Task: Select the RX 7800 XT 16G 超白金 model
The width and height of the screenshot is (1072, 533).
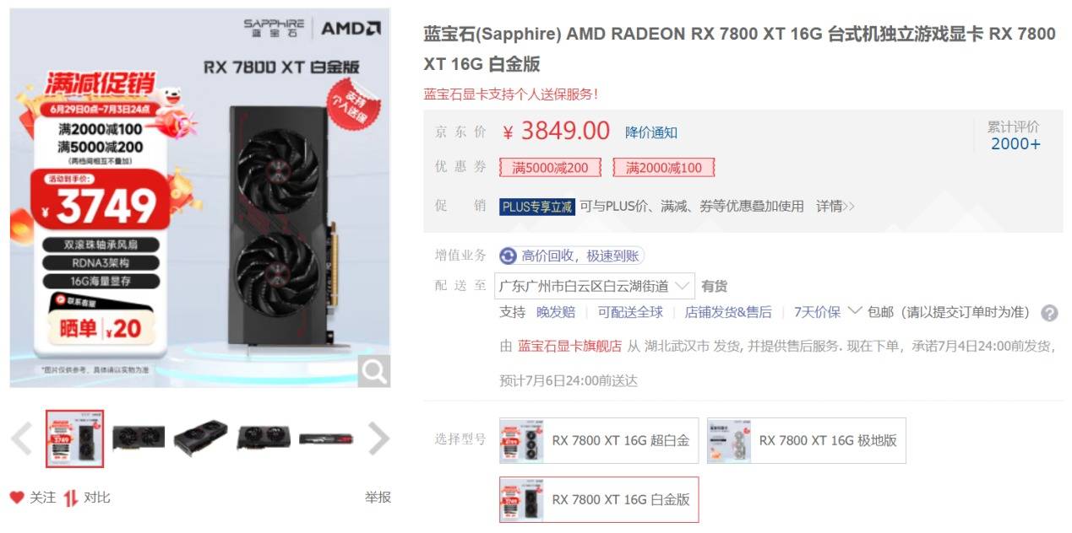Action: tap(599, 440)
